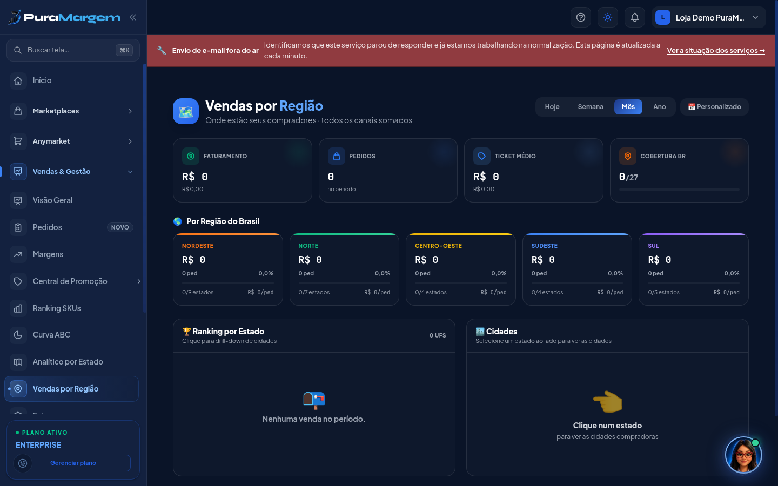Open the notifications bell
Screen dimensions: 778x486
(x=635, y=17)
